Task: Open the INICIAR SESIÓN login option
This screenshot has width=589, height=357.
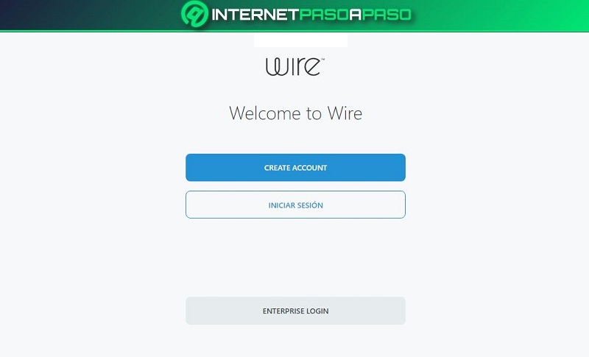Action: [295, 205]
